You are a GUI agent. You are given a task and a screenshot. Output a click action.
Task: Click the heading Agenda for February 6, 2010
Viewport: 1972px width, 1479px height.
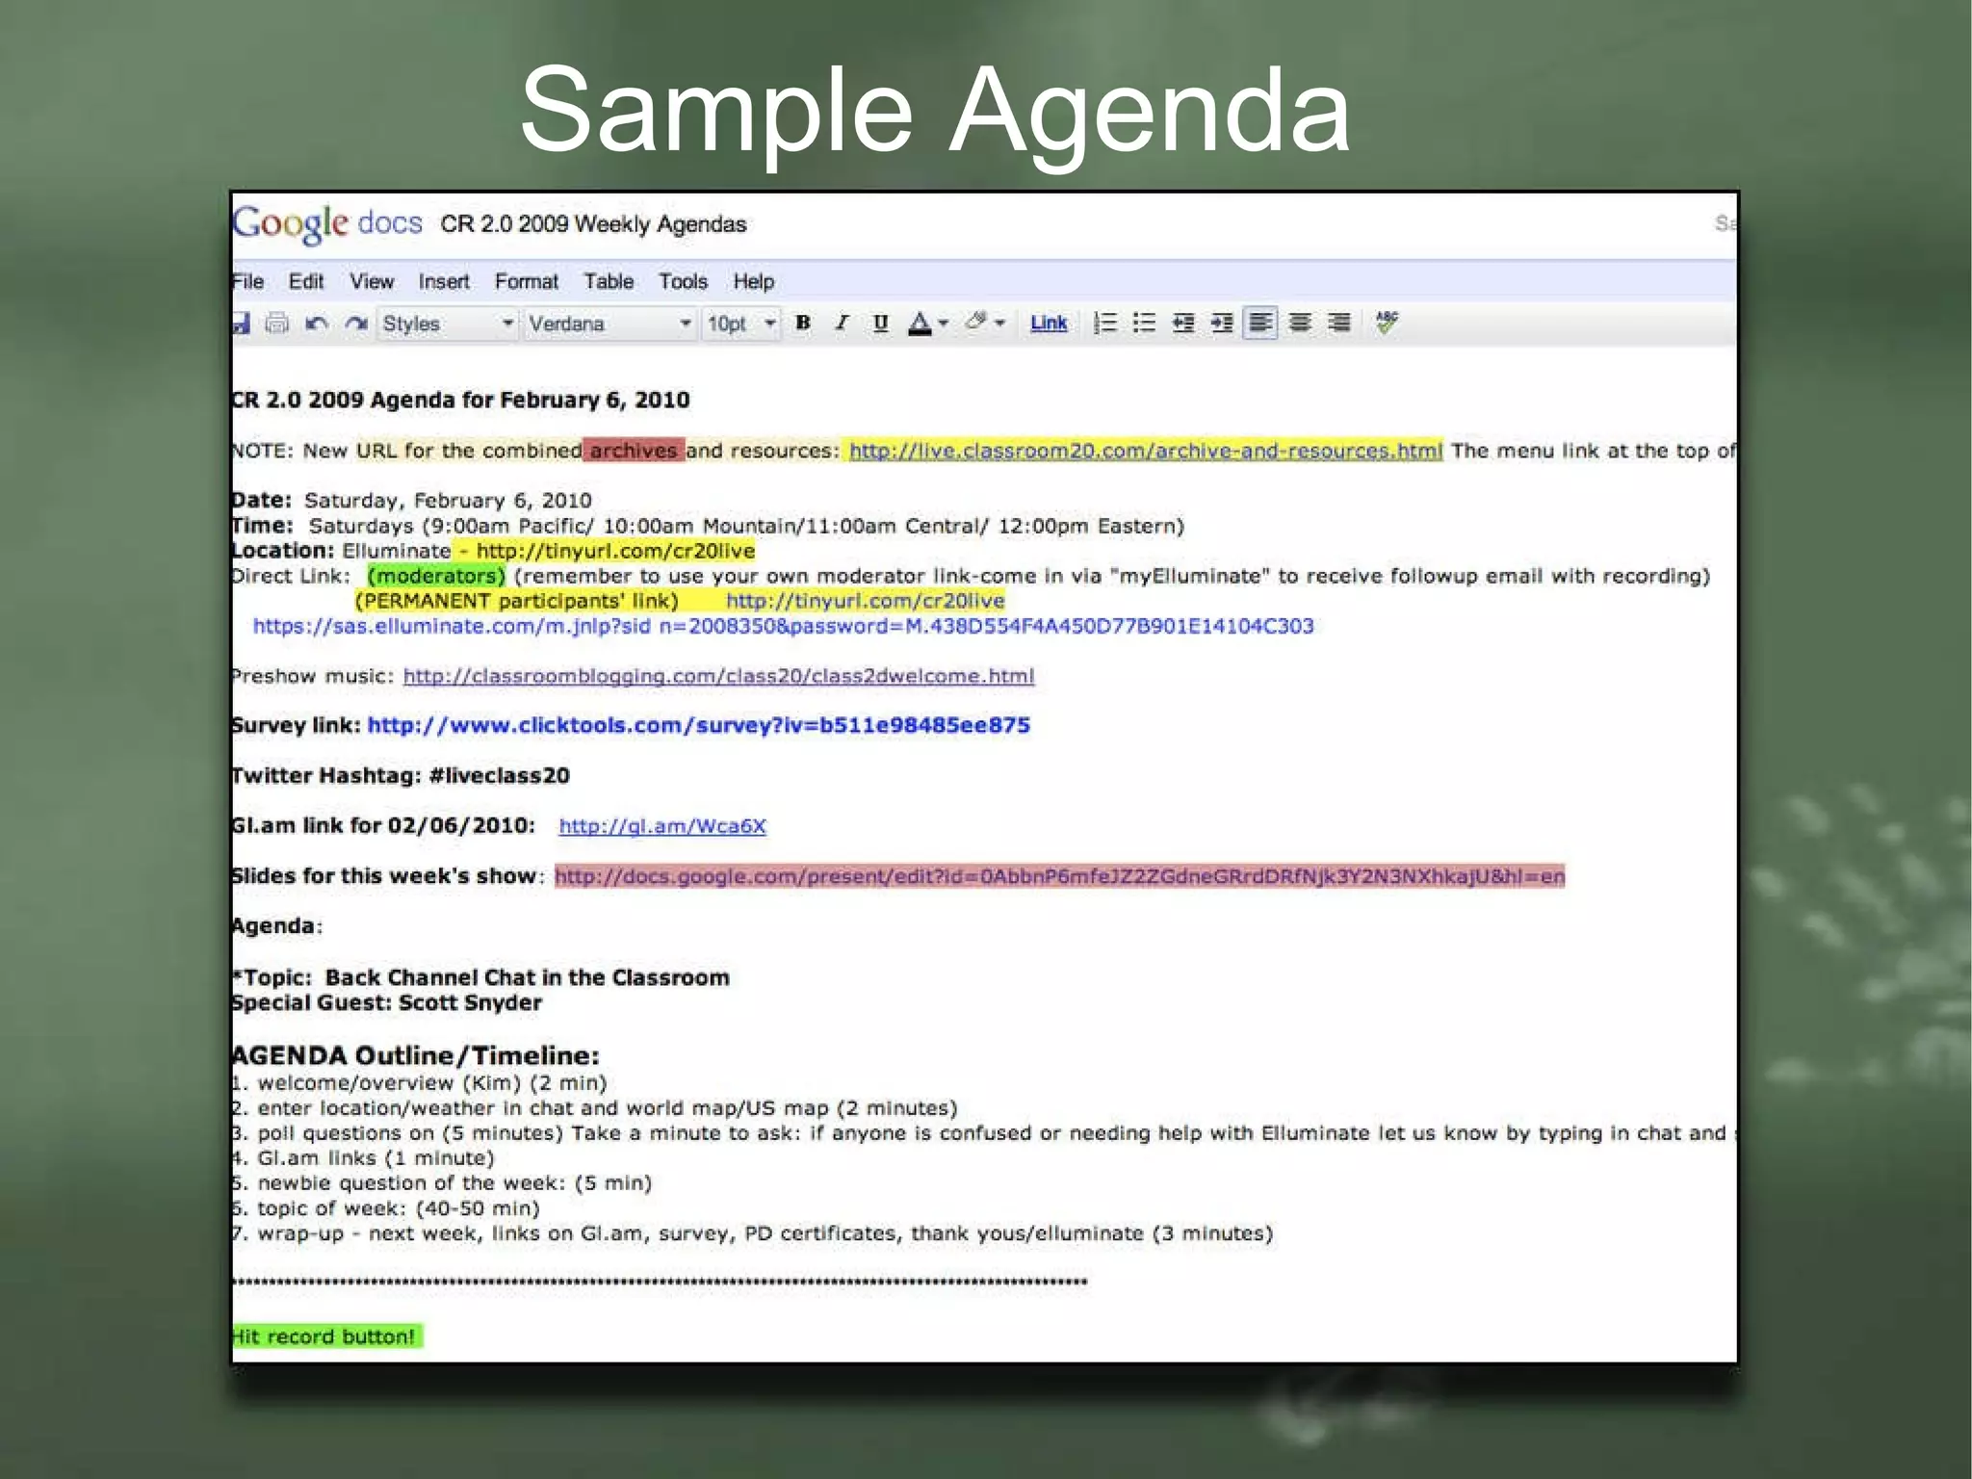pyautogui.click(x=461, y=400)
